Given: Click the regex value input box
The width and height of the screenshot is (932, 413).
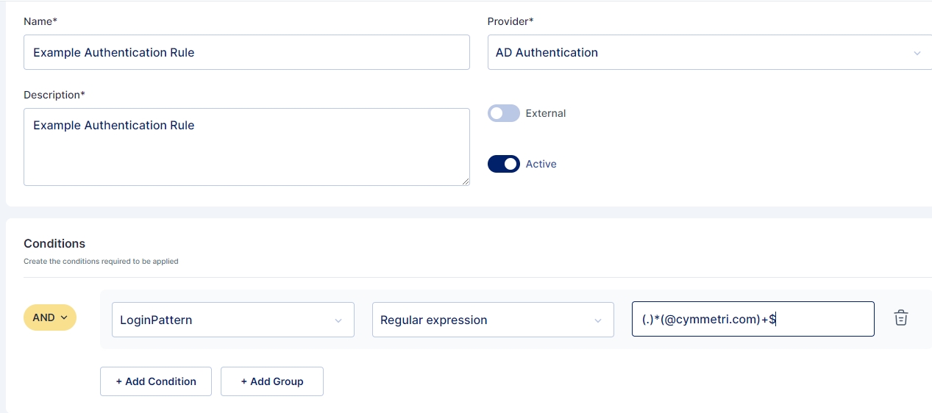Looking at the screenshot, I should [753, 319].
